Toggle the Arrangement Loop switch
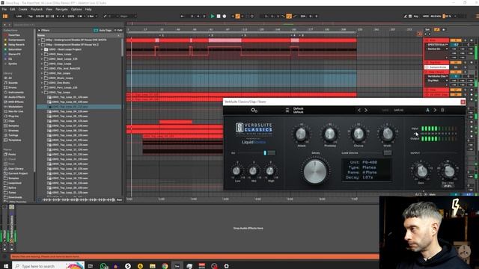479x269 pixels. [x=289, y=16]
